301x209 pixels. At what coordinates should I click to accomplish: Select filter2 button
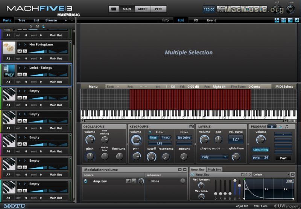pos(166,137)
